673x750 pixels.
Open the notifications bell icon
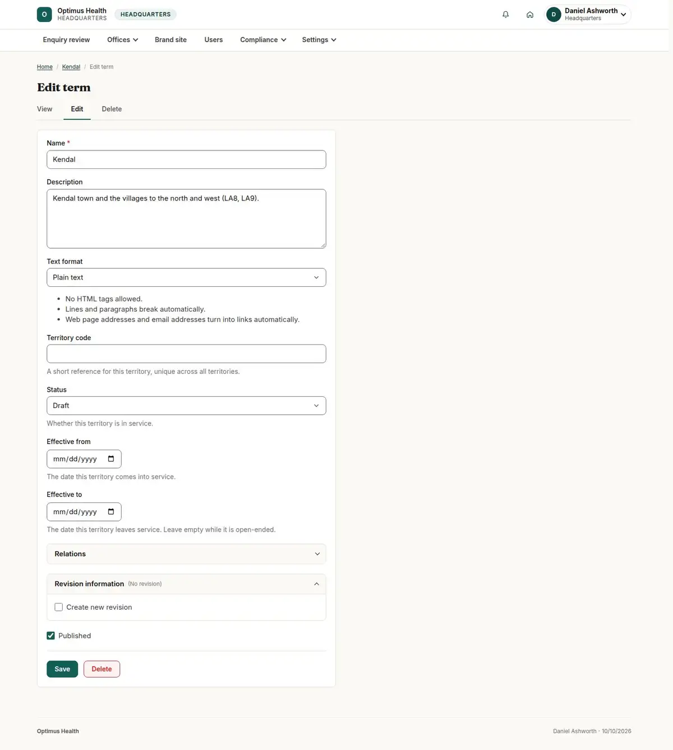tap(505, 15)
